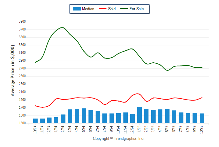Toggle the Median series legend label
This screenshot has width=219, height=147.
(88, 9)
